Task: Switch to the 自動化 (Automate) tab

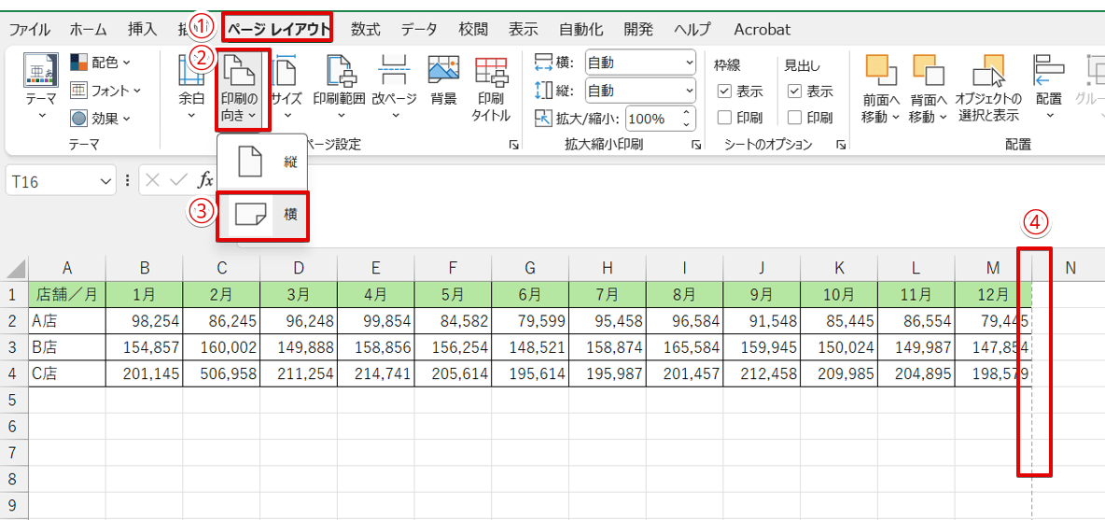Action: tap(580, 29)
